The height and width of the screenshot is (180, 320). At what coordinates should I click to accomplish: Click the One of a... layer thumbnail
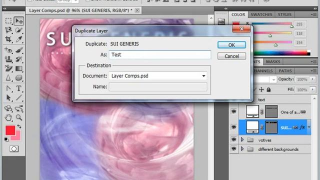252,111
